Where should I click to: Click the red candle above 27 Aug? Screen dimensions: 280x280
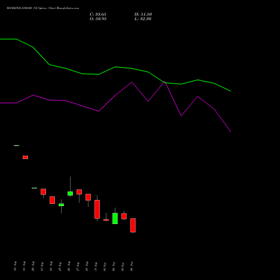pos(79,192)
